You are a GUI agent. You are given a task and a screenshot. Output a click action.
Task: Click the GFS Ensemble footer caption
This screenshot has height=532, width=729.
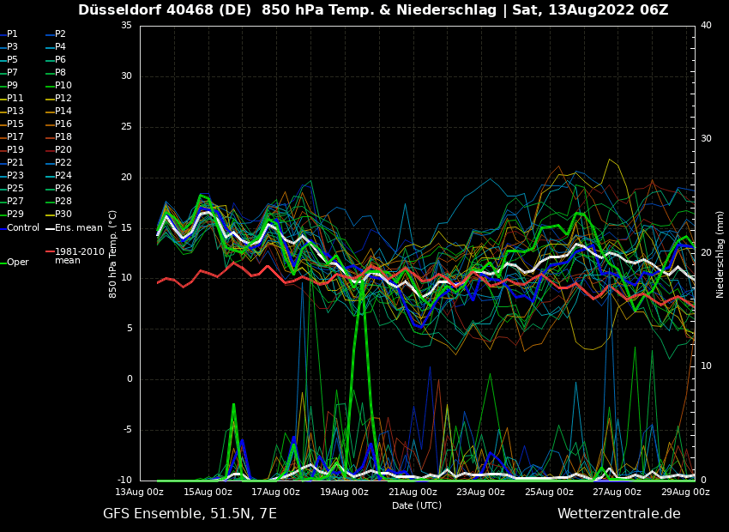pyautogui.click(x=190, y=514)
